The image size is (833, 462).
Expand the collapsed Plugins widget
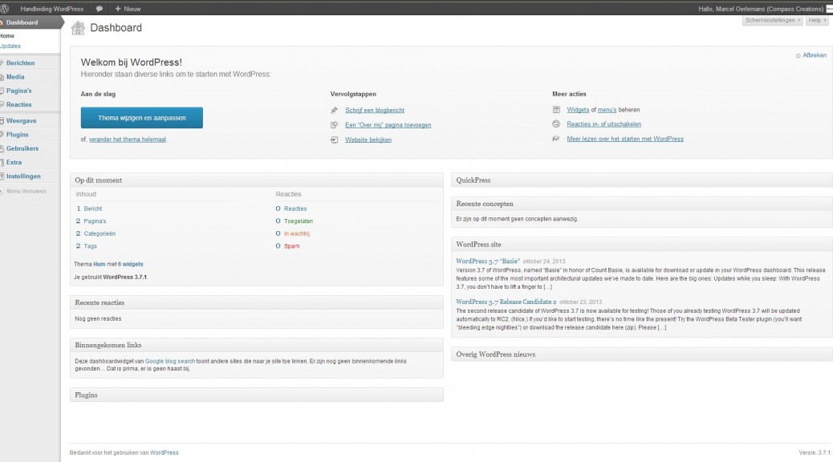click(x=257, y=395)
